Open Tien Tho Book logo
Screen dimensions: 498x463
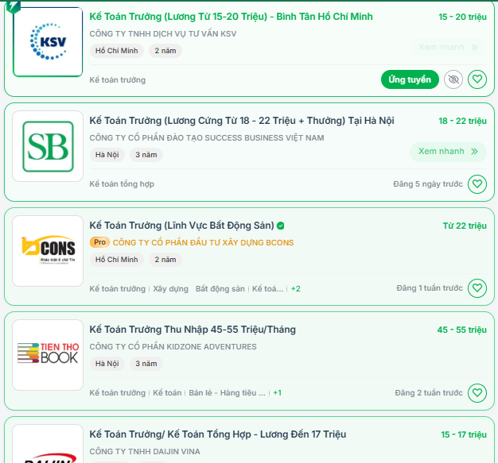coord(48,355)
